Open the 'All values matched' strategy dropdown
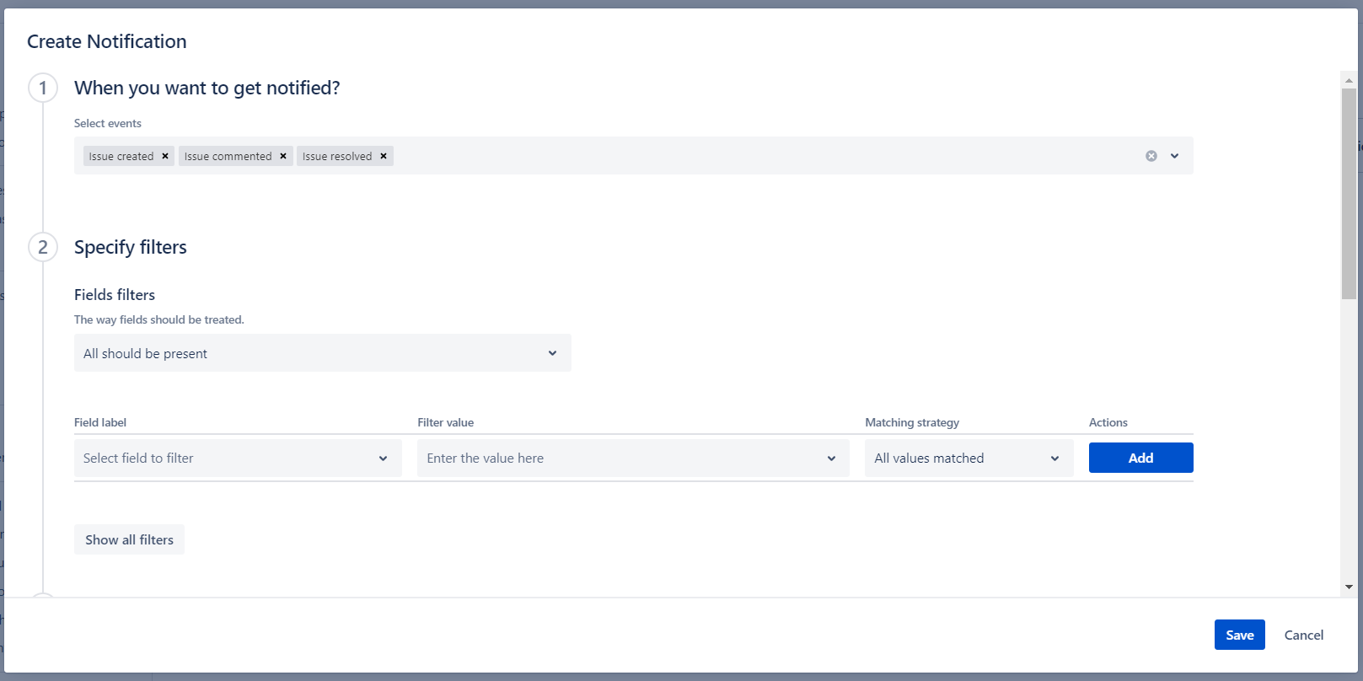Image resolution: width=1363 pixels, height=681 pixels. pyautogui.click(x=968, y=458)
